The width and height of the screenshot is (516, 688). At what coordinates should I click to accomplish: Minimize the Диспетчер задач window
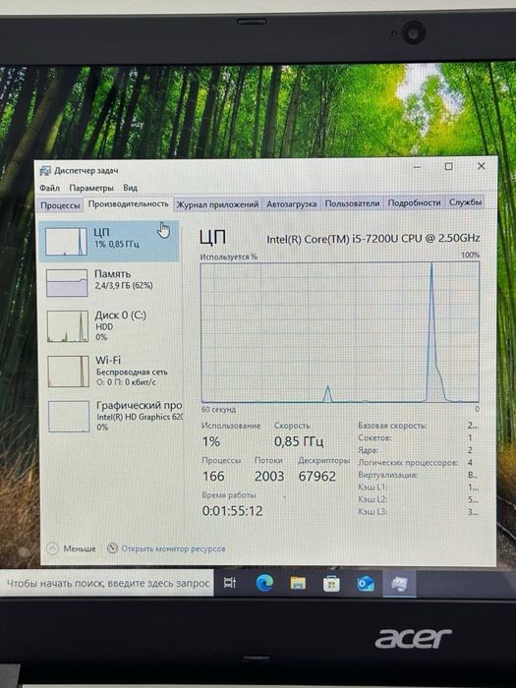(x=418, y=167)
